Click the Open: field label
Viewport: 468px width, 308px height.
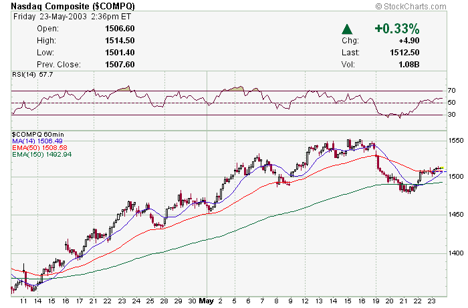pos(47,29)
